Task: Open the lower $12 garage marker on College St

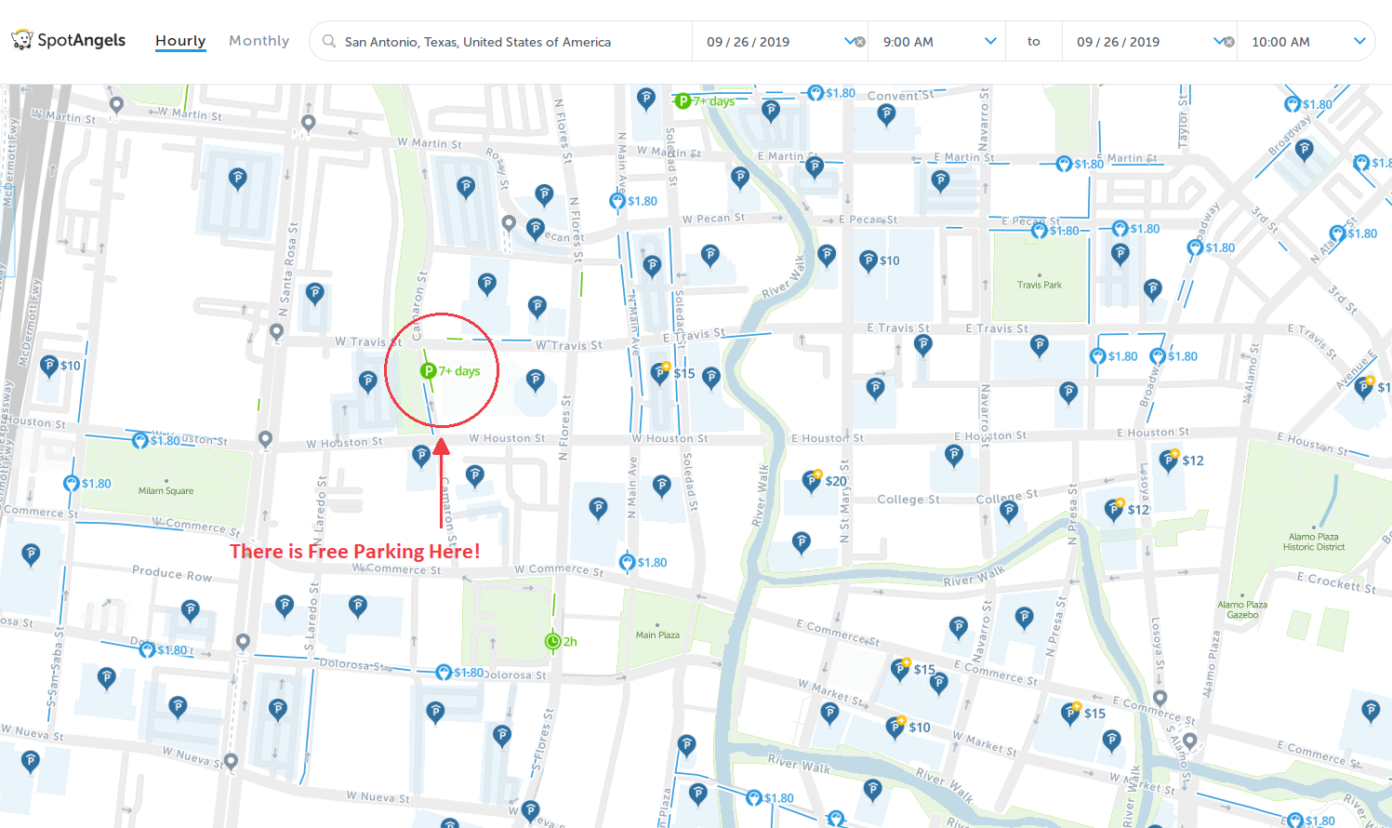Action: tap(1114, 509)
